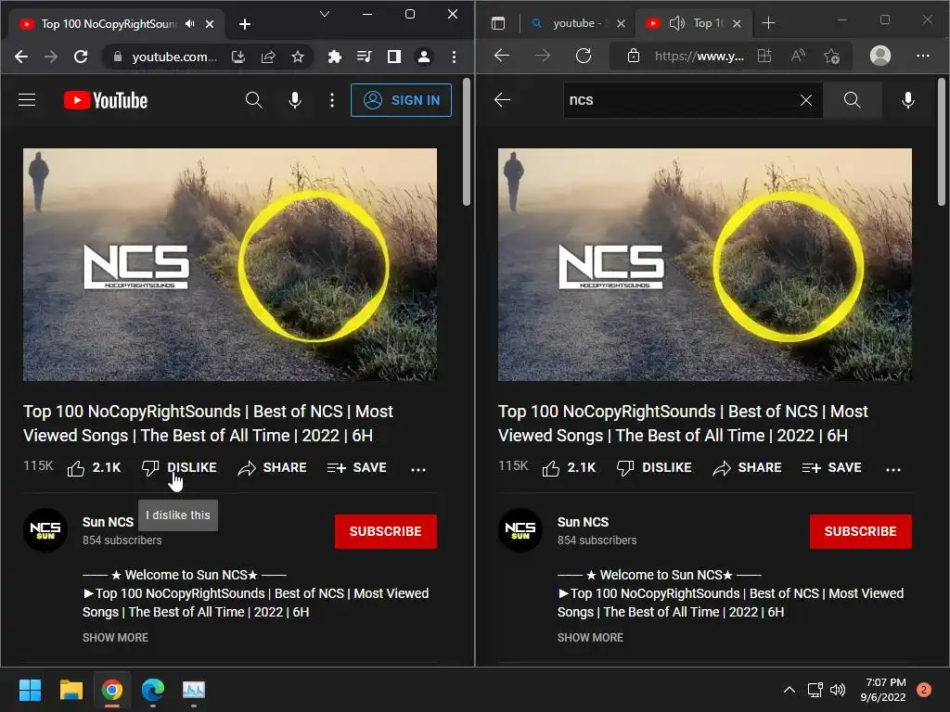Click SAVE in Chrome window
The width and height of the screenshot is (950, 712).
tap(357, 468)
